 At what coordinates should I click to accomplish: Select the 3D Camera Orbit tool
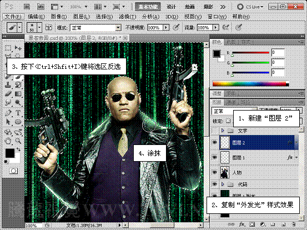tap(18, 132)
